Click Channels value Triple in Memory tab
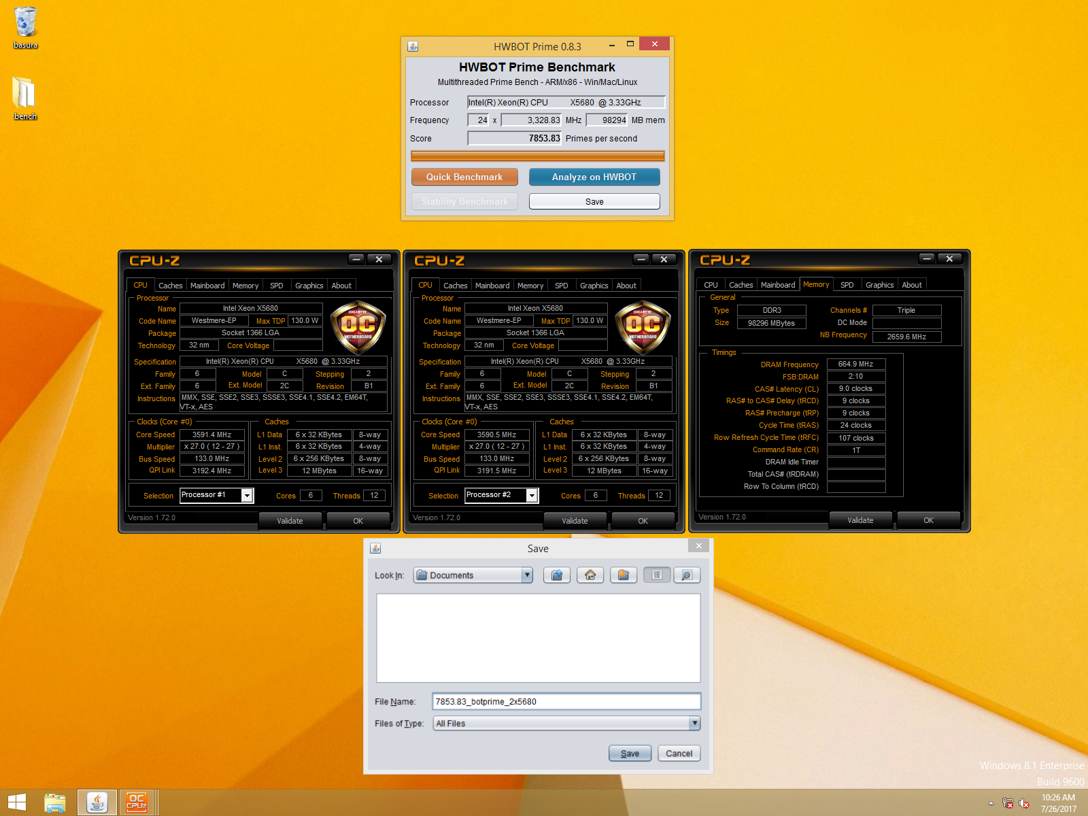 click(x=906, y=310)
